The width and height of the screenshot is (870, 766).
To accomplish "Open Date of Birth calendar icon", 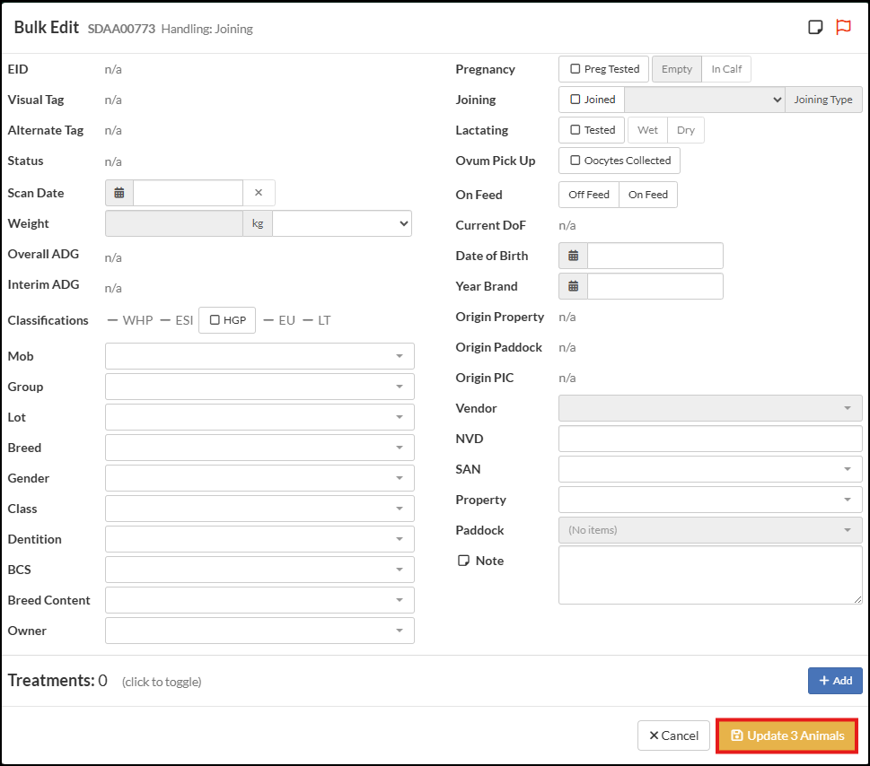I will coord(573,256).
